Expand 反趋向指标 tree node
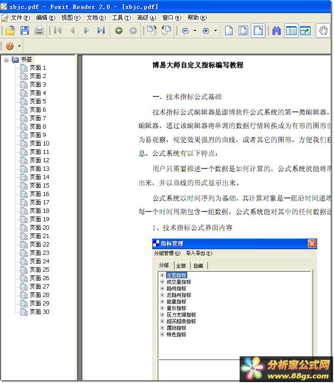This screenshot has height=383, width=334. point(162,295)
